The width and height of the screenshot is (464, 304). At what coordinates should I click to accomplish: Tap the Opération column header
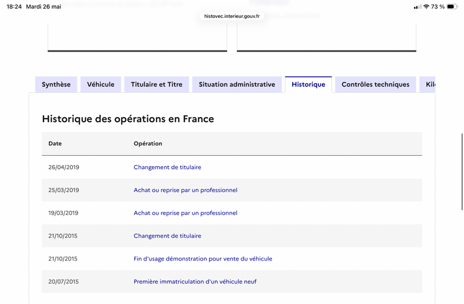coord(148,144)
